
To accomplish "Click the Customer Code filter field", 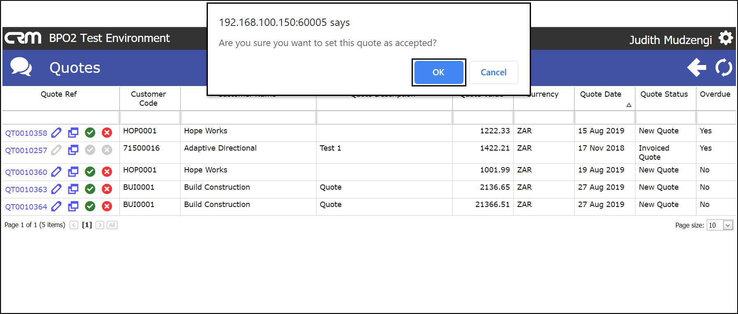I will pyautogui.click(x=150, y=118).
